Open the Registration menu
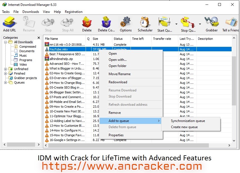Screen dimensions: 240x173 74,12
